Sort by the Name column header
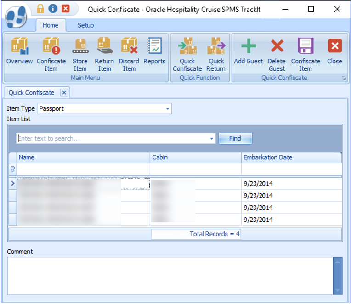Screen dimensions: 351x304 pos(83,158)
